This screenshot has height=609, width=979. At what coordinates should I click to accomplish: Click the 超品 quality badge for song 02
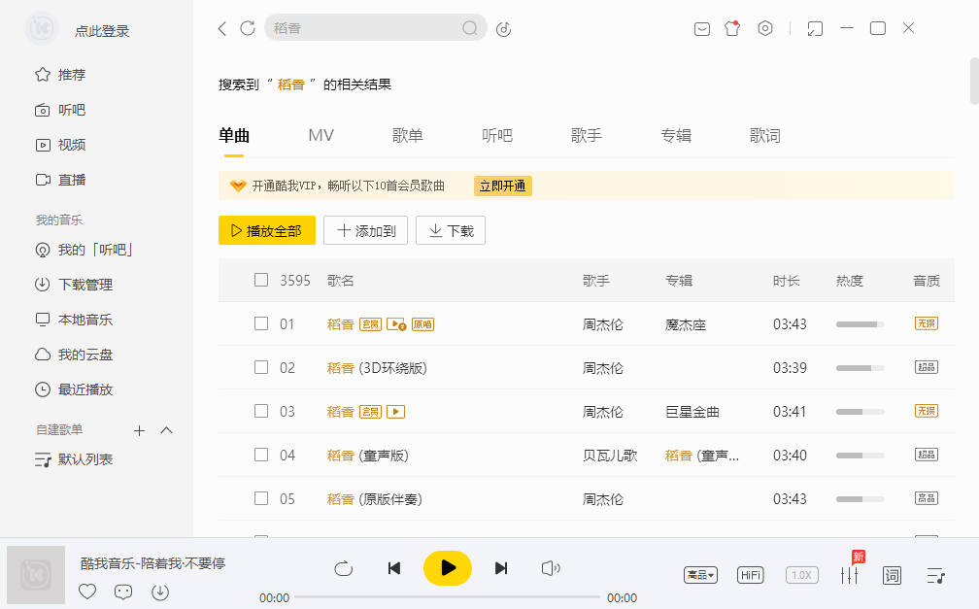coord(927,367)
